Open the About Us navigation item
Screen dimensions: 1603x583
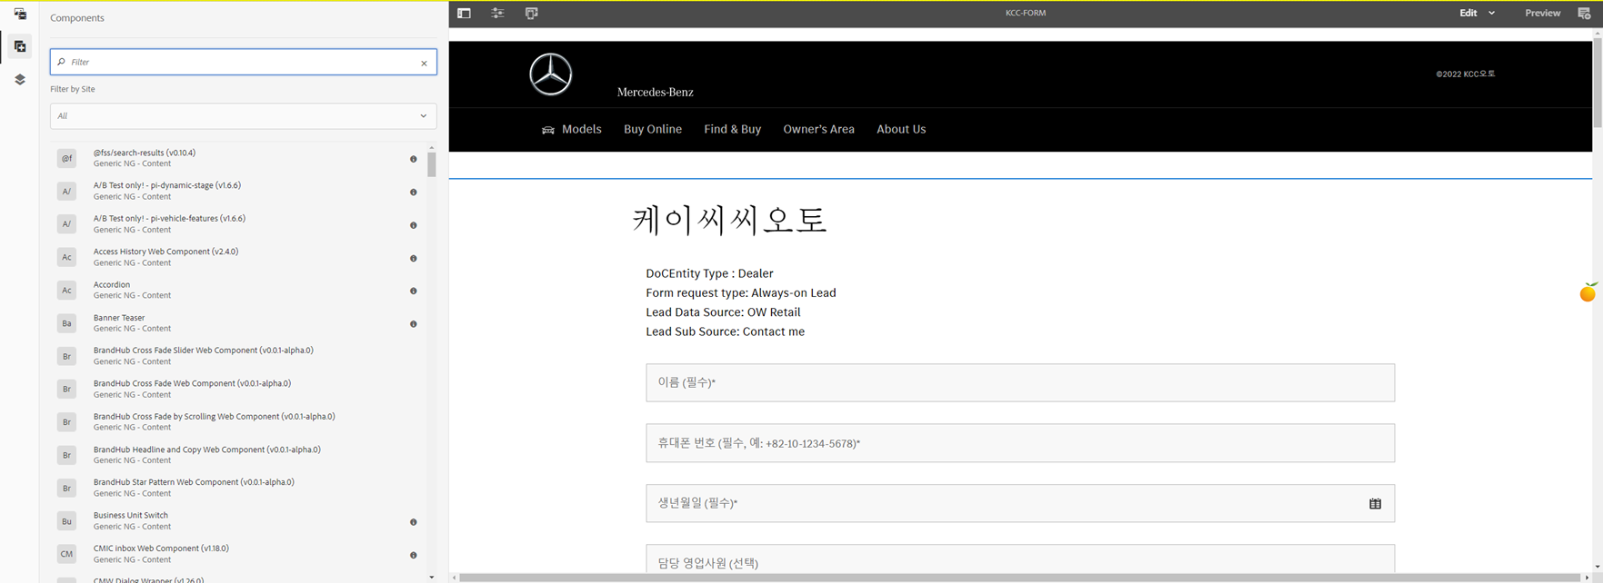click(x=901, y=129)
